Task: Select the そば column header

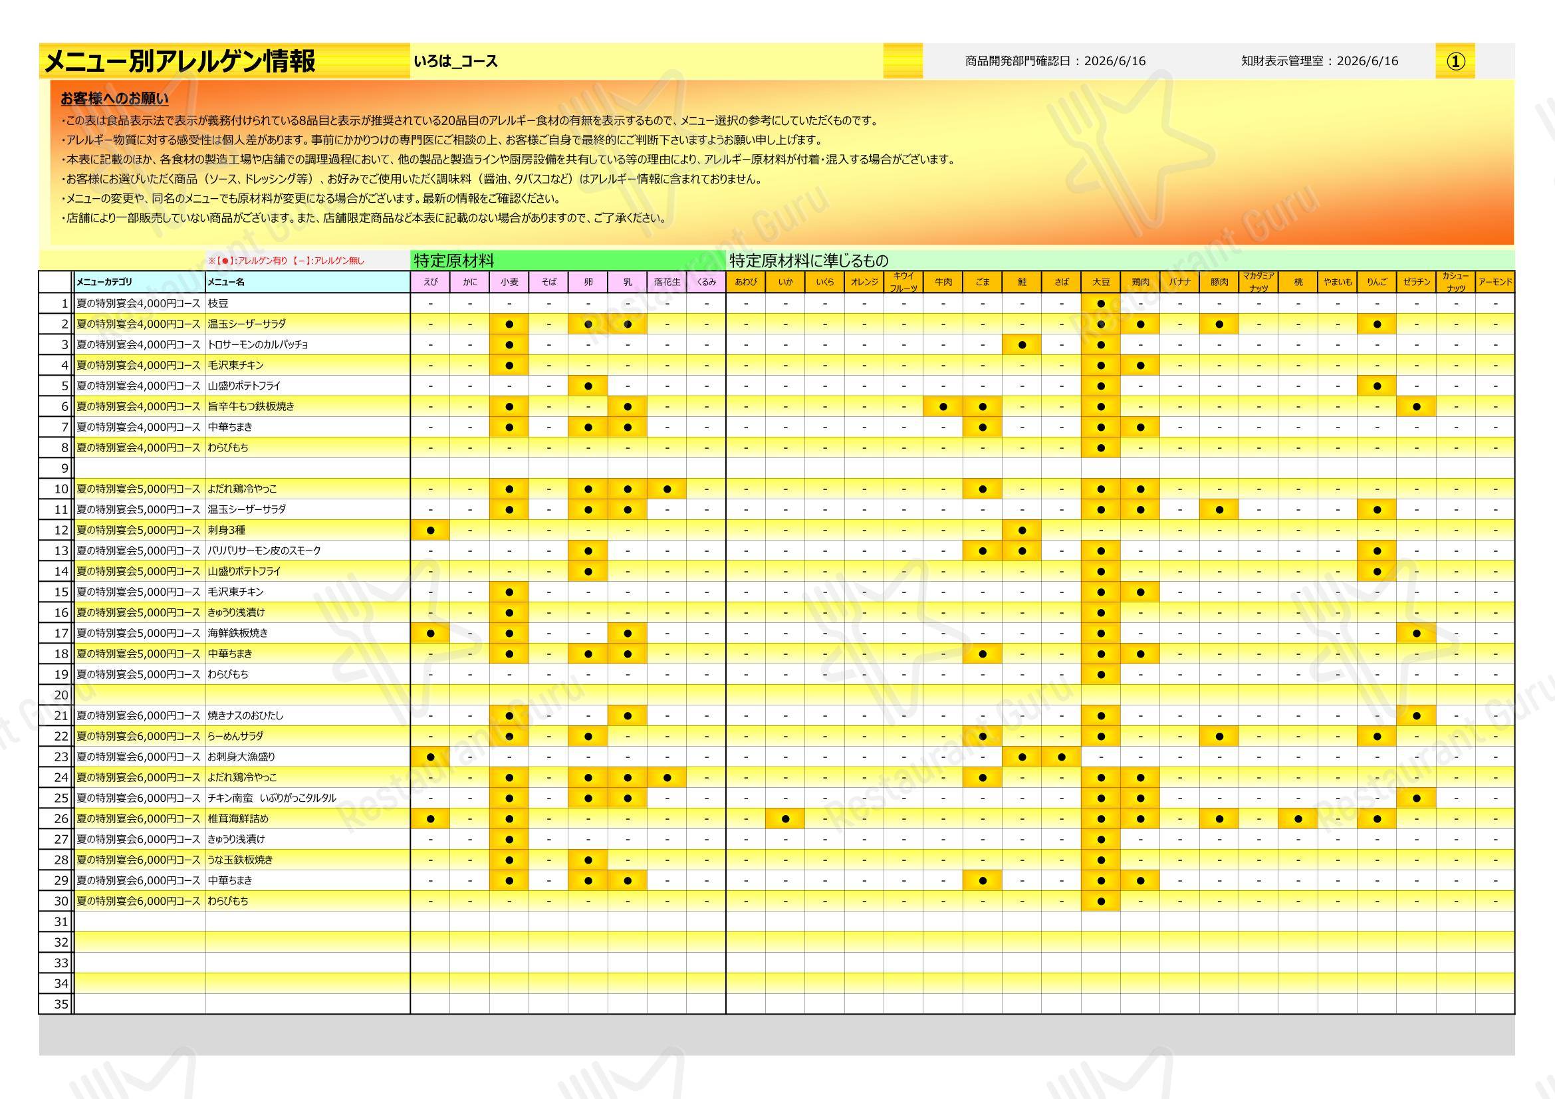Action: (548, 282)
